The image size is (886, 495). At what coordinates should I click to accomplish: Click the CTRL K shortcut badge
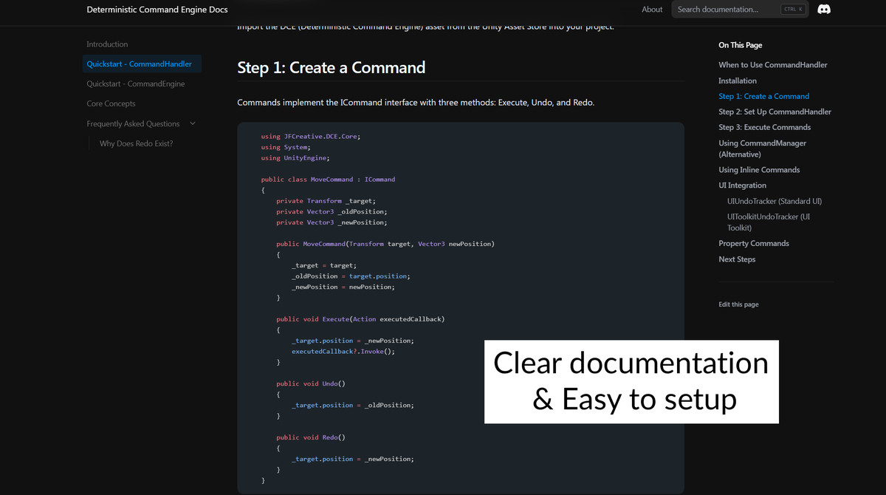[x=794, y=10]
